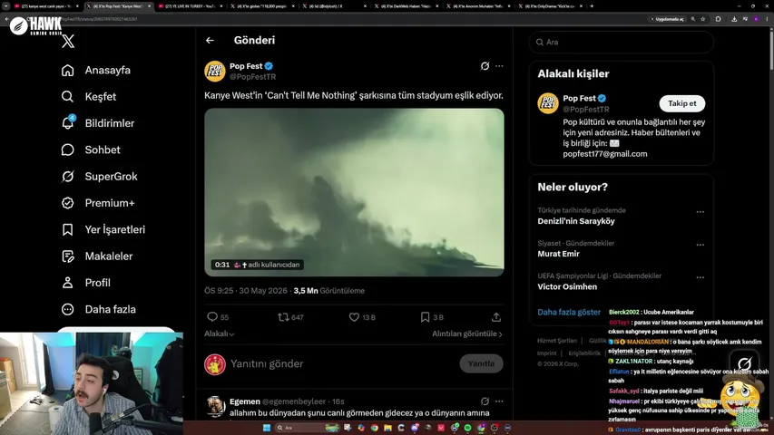Image resolution: width=774 pixels, height=435 pixels.
Task: Switch to the X'te globe 118,000 people tab
Action: pos(262,6)
